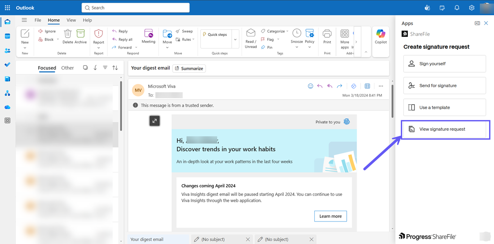Image resolution: width=494 pixels, height=244 pixels.
Task: Click the Meeting icon in ribbon
Action: [x=148, y=33]
